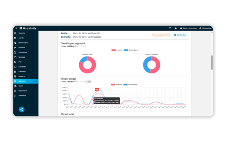226x142 pixels.
Task: Click the hotel building icon in header
Action: (181, 28)
